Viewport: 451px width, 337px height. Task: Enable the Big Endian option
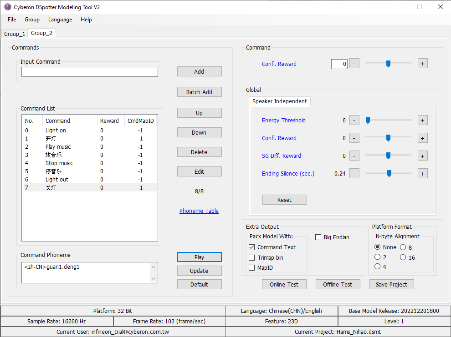tap(318, 237)
